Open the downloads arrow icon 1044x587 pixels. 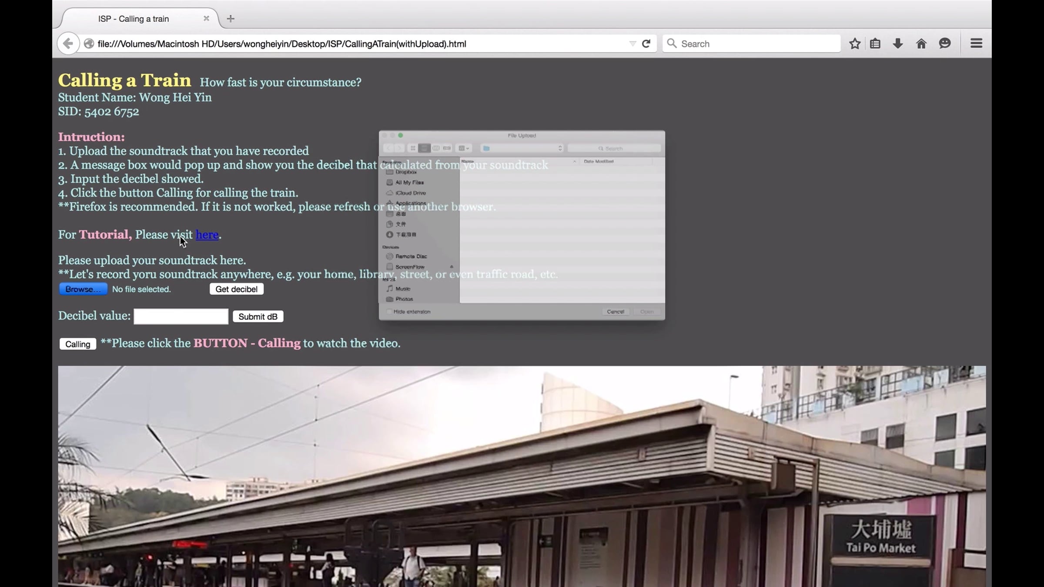pyautogui.click(x=898, y=43)
